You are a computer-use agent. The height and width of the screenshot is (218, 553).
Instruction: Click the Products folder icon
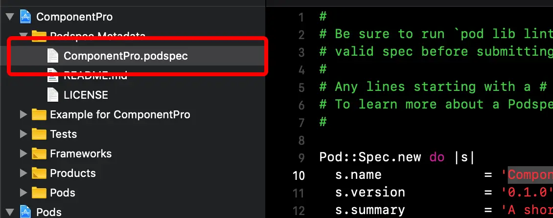[x=39, y=173]
